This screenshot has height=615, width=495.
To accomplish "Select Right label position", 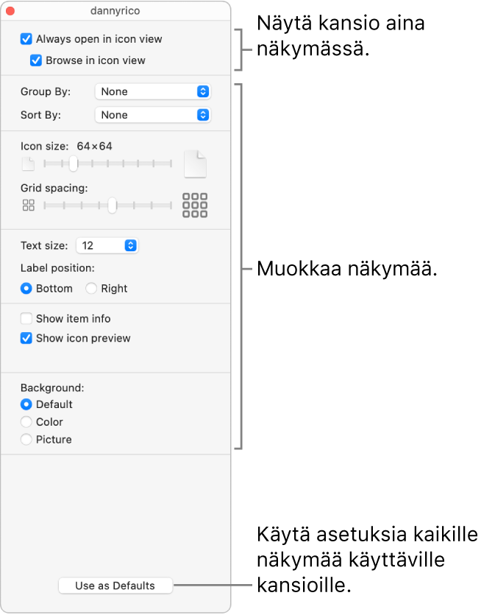I will [x=91, y=289].
